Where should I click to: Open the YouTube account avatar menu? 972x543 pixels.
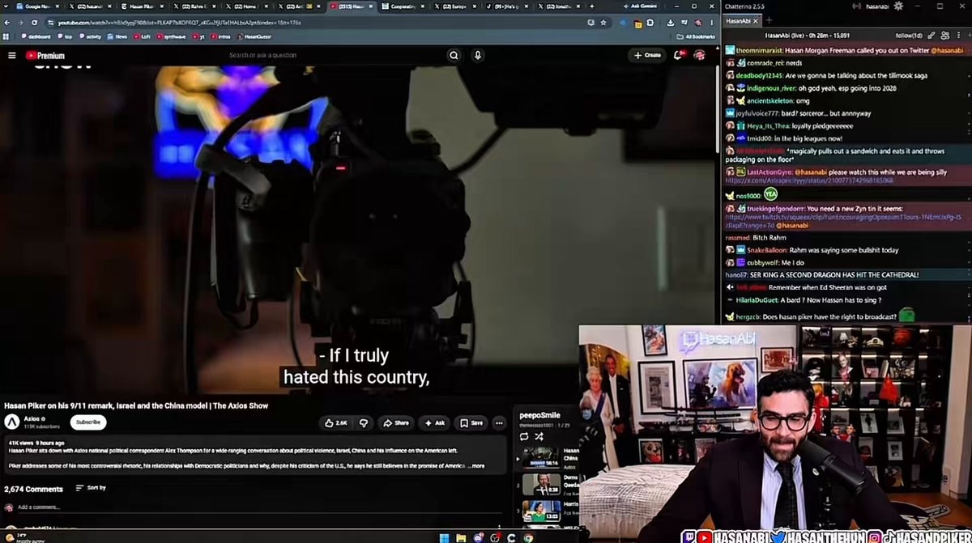click(699, 55)
